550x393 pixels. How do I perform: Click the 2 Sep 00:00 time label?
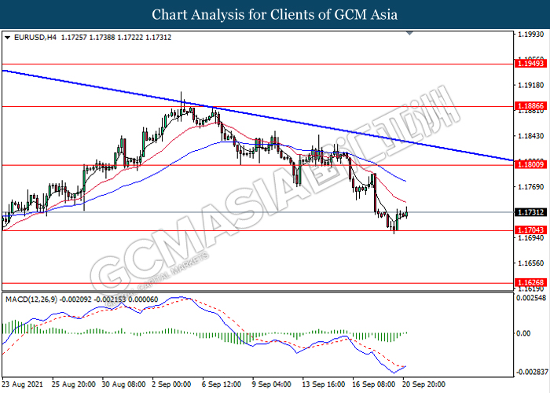point(171,384)
